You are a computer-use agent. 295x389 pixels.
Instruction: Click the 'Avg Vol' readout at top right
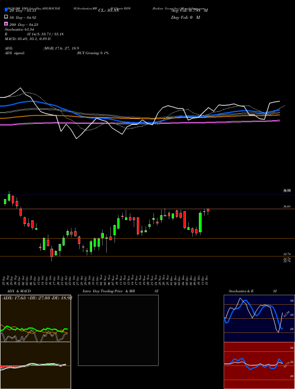tap(189, 11)
